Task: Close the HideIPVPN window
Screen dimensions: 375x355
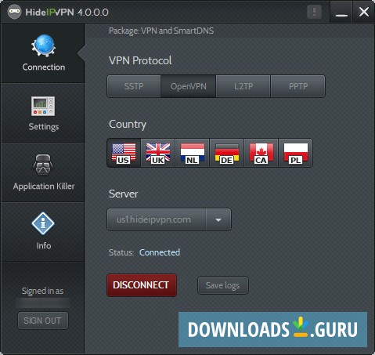Action: click(x=364, y=12)
